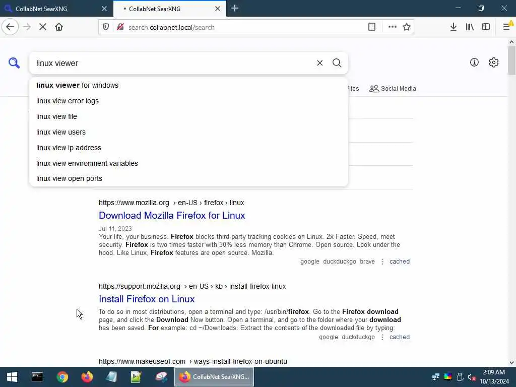Click the muted volume tray icon
Image resolution: width=516 pixels, height=387 pixels.
coord(472,377)
